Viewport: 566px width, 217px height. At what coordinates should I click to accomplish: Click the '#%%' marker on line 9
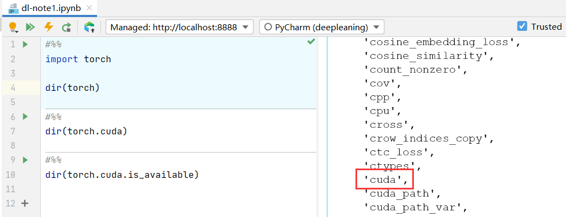(54, 160)
